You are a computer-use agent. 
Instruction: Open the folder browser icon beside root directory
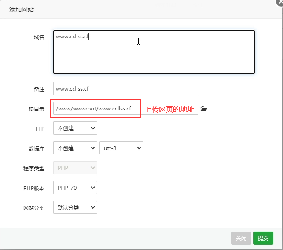pos(204,109)
